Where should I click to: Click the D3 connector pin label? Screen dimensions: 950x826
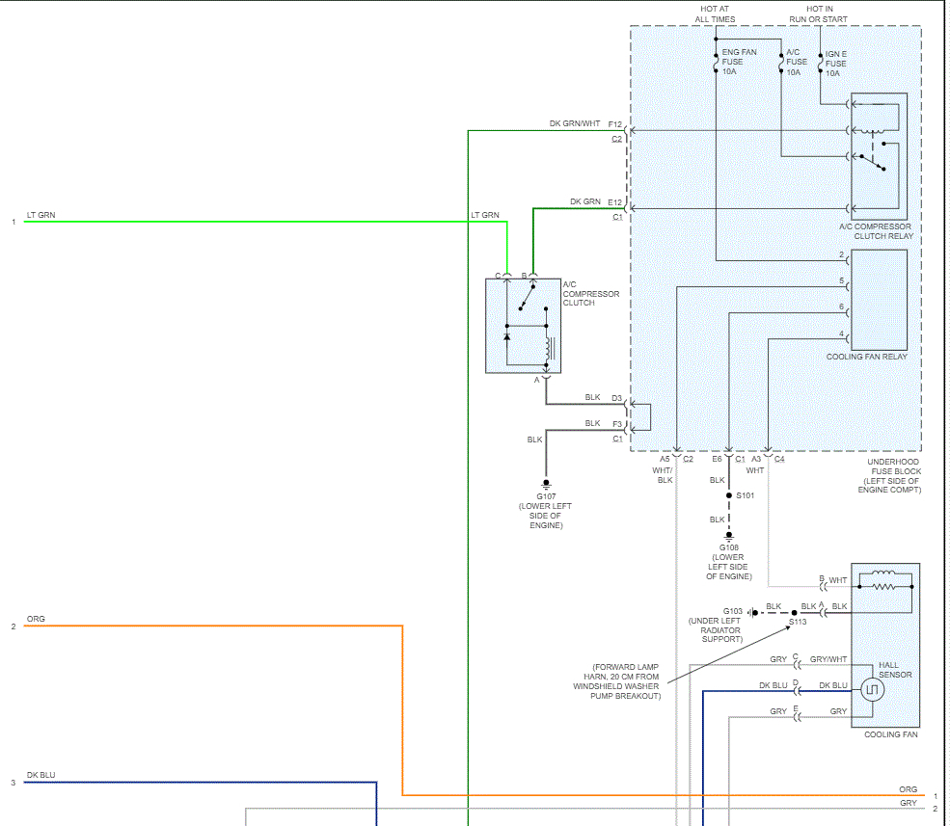(x=616, y=398)
